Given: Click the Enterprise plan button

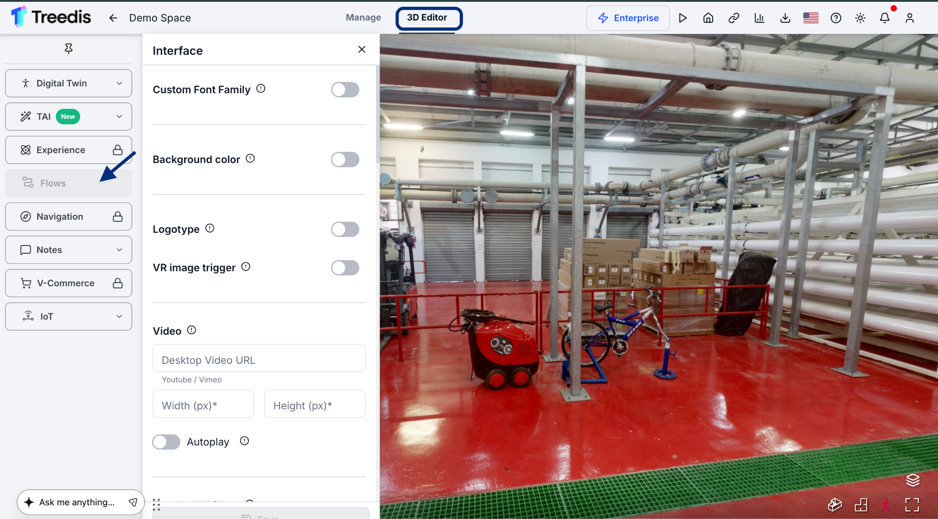Looking at the screenshot, I should tap(628, 18).
